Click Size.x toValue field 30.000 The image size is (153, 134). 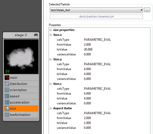tap(88, 49)
